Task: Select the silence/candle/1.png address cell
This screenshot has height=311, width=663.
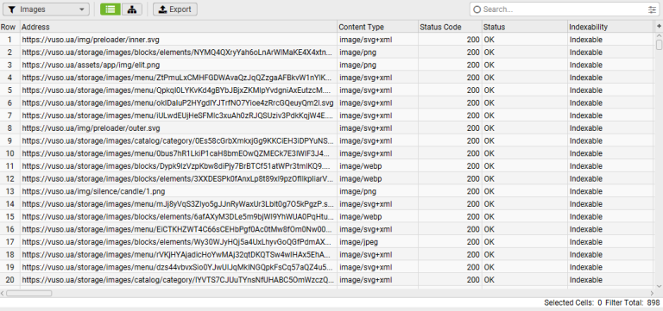Action: click(x=179, y=191)
